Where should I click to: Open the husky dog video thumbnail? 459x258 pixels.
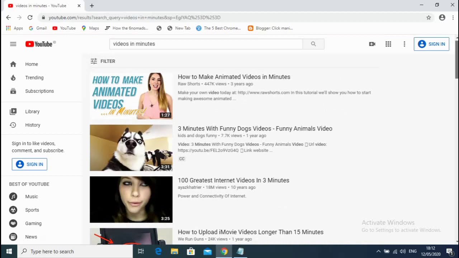pyautogui.click(x=131, y=148)
